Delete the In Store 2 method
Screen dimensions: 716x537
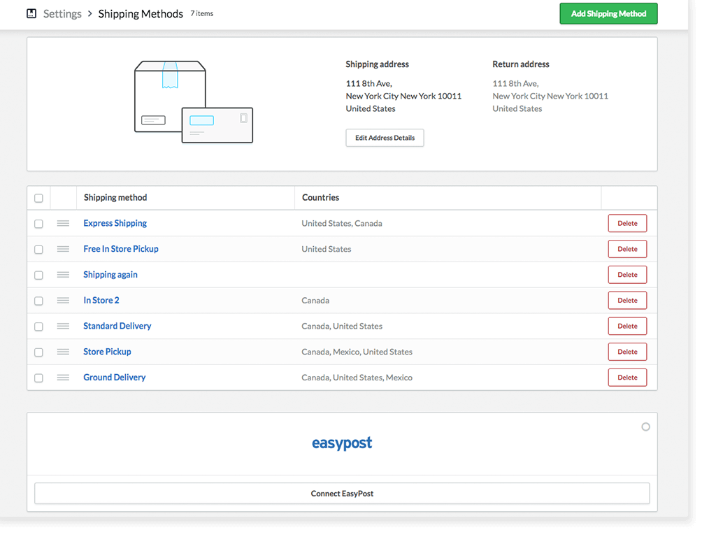pyautogui.click(x=627, y=301)
